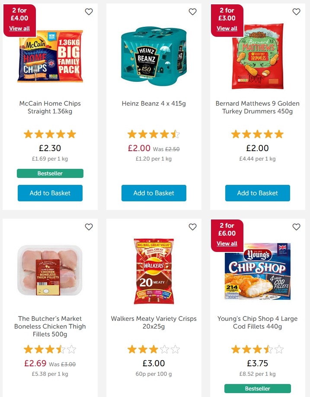Click the heart on Butcher's Market chicken thighs
The image size is (310, 397).
point(89,227)
